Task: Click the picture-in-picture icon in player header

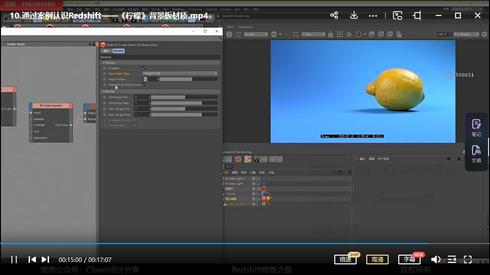Action: click(x=397, y=15)
